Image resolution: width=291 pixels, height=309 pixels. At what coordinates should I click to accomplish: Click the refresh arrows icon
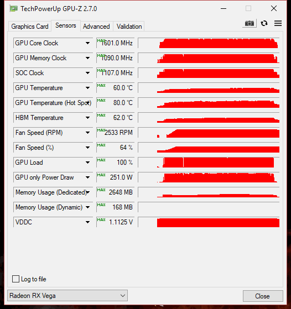coord(264,23)
